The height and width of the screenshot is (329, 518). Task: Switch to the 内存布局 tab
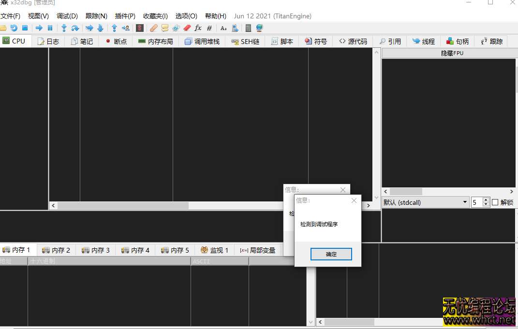point(155,42)
